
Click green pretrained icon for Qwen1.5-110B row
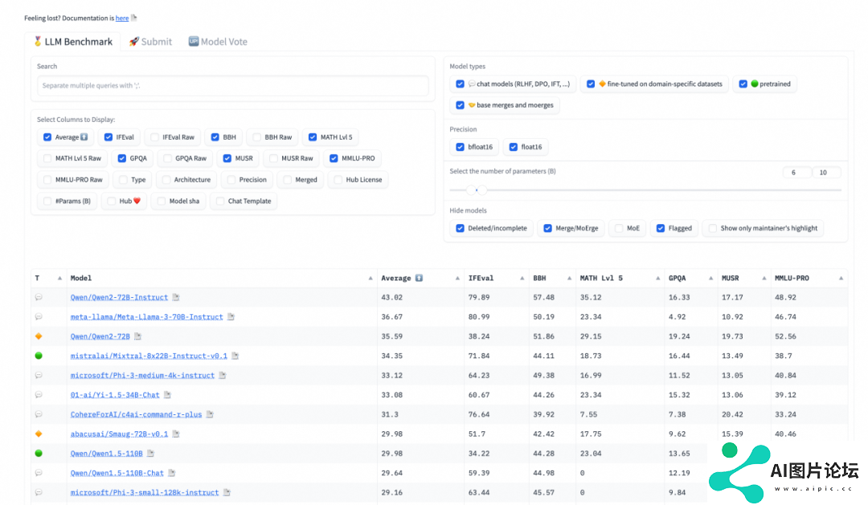39,453
